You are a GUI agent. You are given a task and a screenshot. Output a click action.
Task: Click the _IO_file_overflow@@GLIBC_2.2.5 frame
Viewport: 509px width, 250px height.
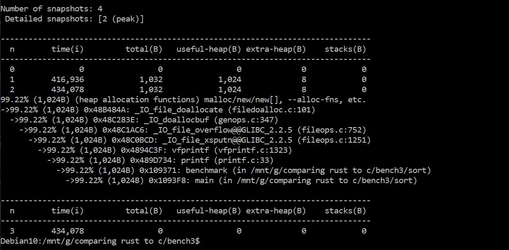point(192,130)
